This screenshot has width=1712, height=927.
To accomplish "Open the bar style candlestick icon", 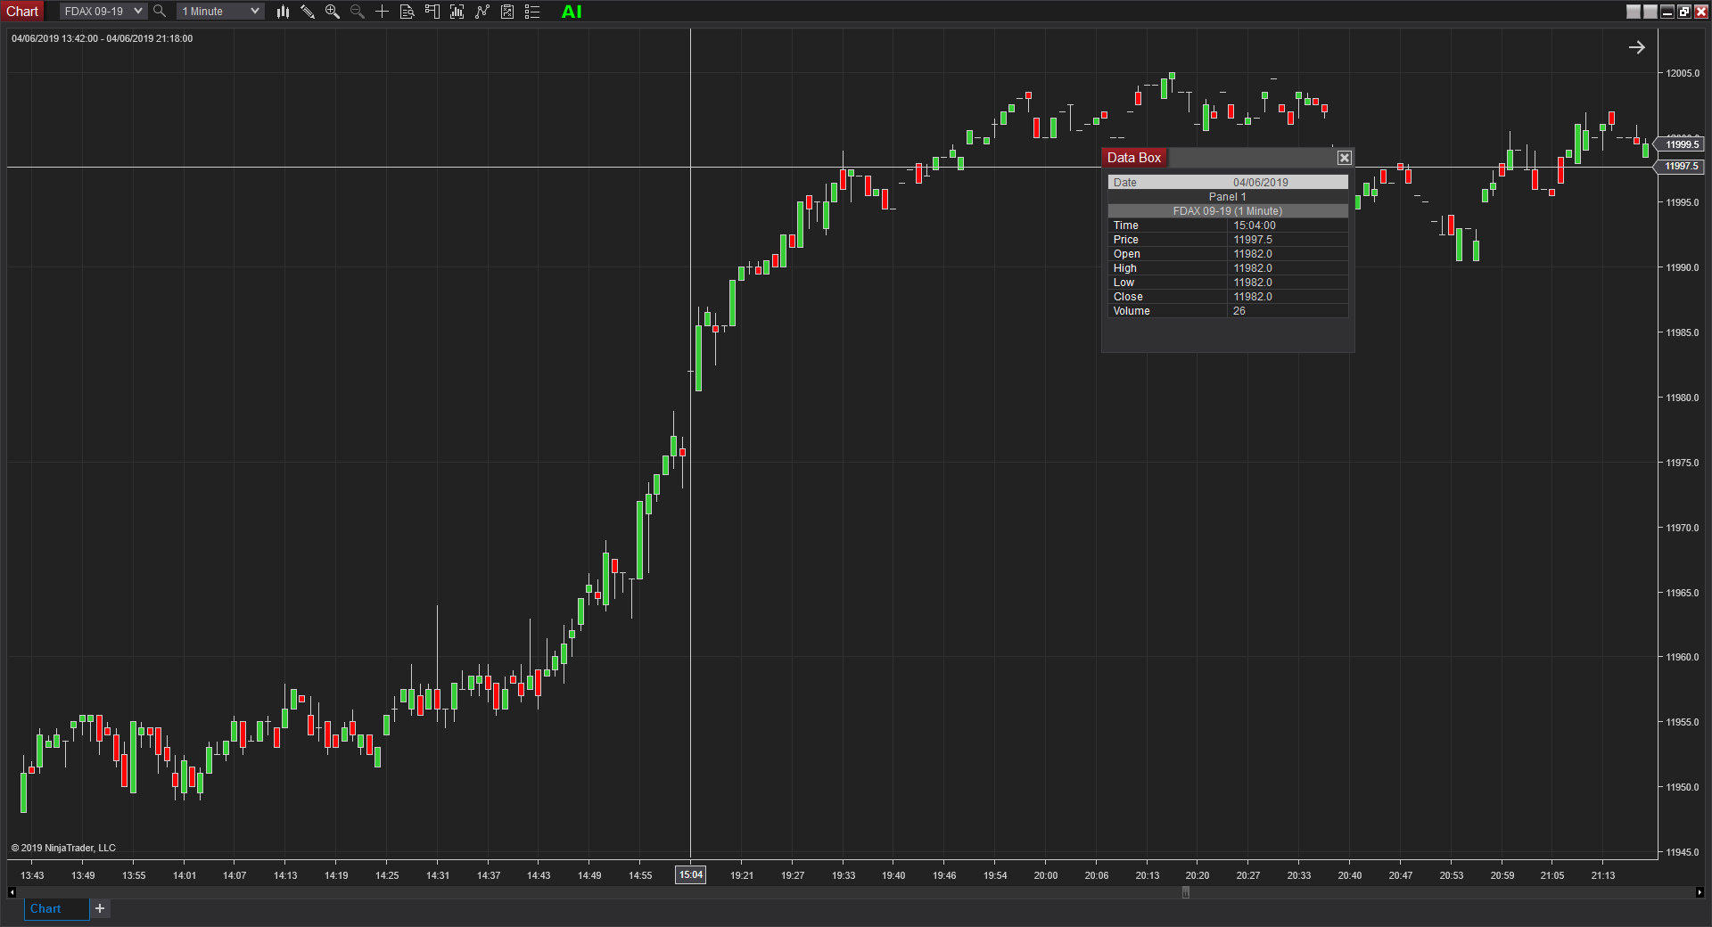I will (x=283, y=12).
